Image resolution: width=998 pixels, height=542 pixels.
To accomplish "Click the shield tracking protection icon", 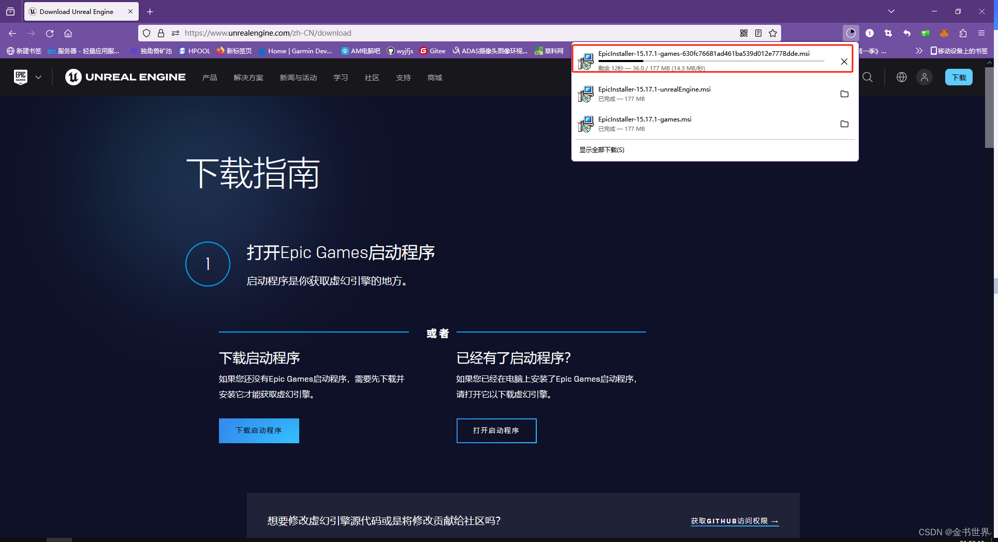I will (x=146, y=33).
